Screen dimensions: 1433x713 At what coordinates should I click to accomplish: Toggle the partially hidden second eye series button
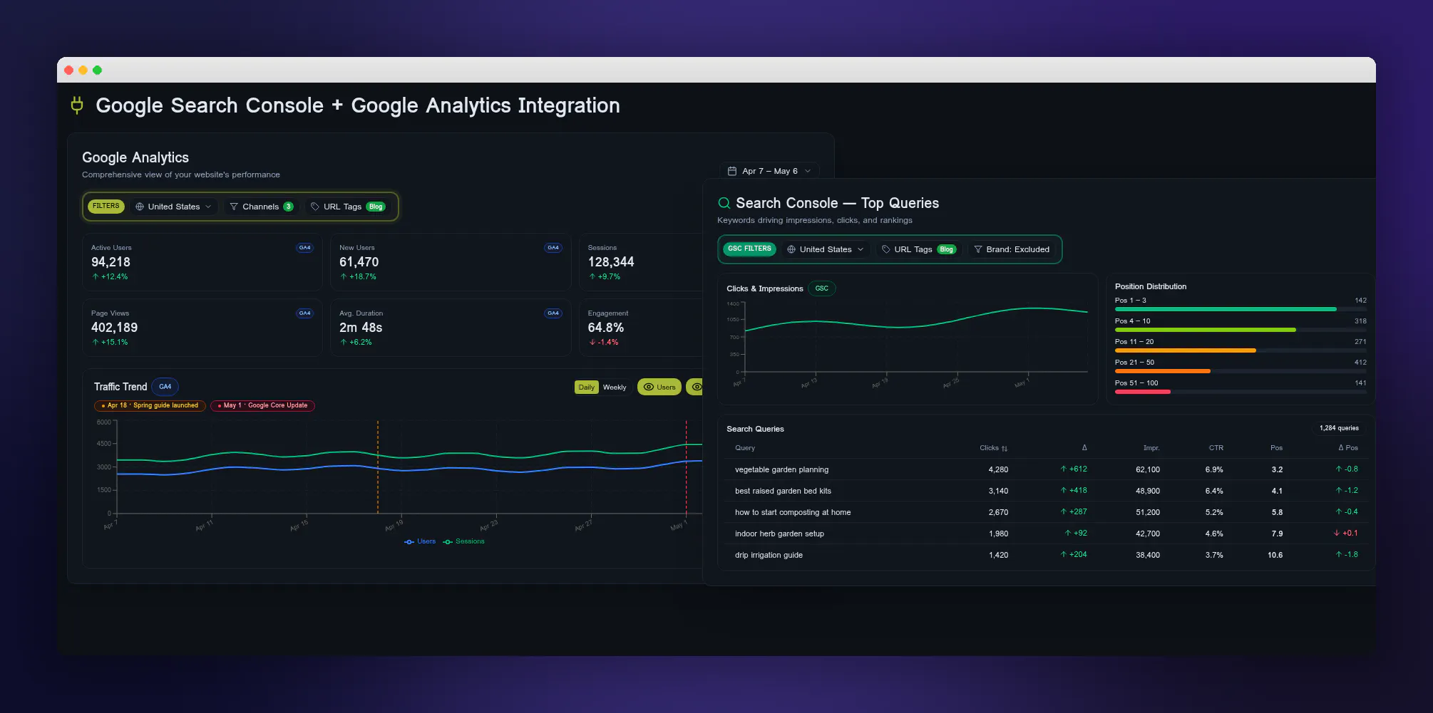pos(694,387)
